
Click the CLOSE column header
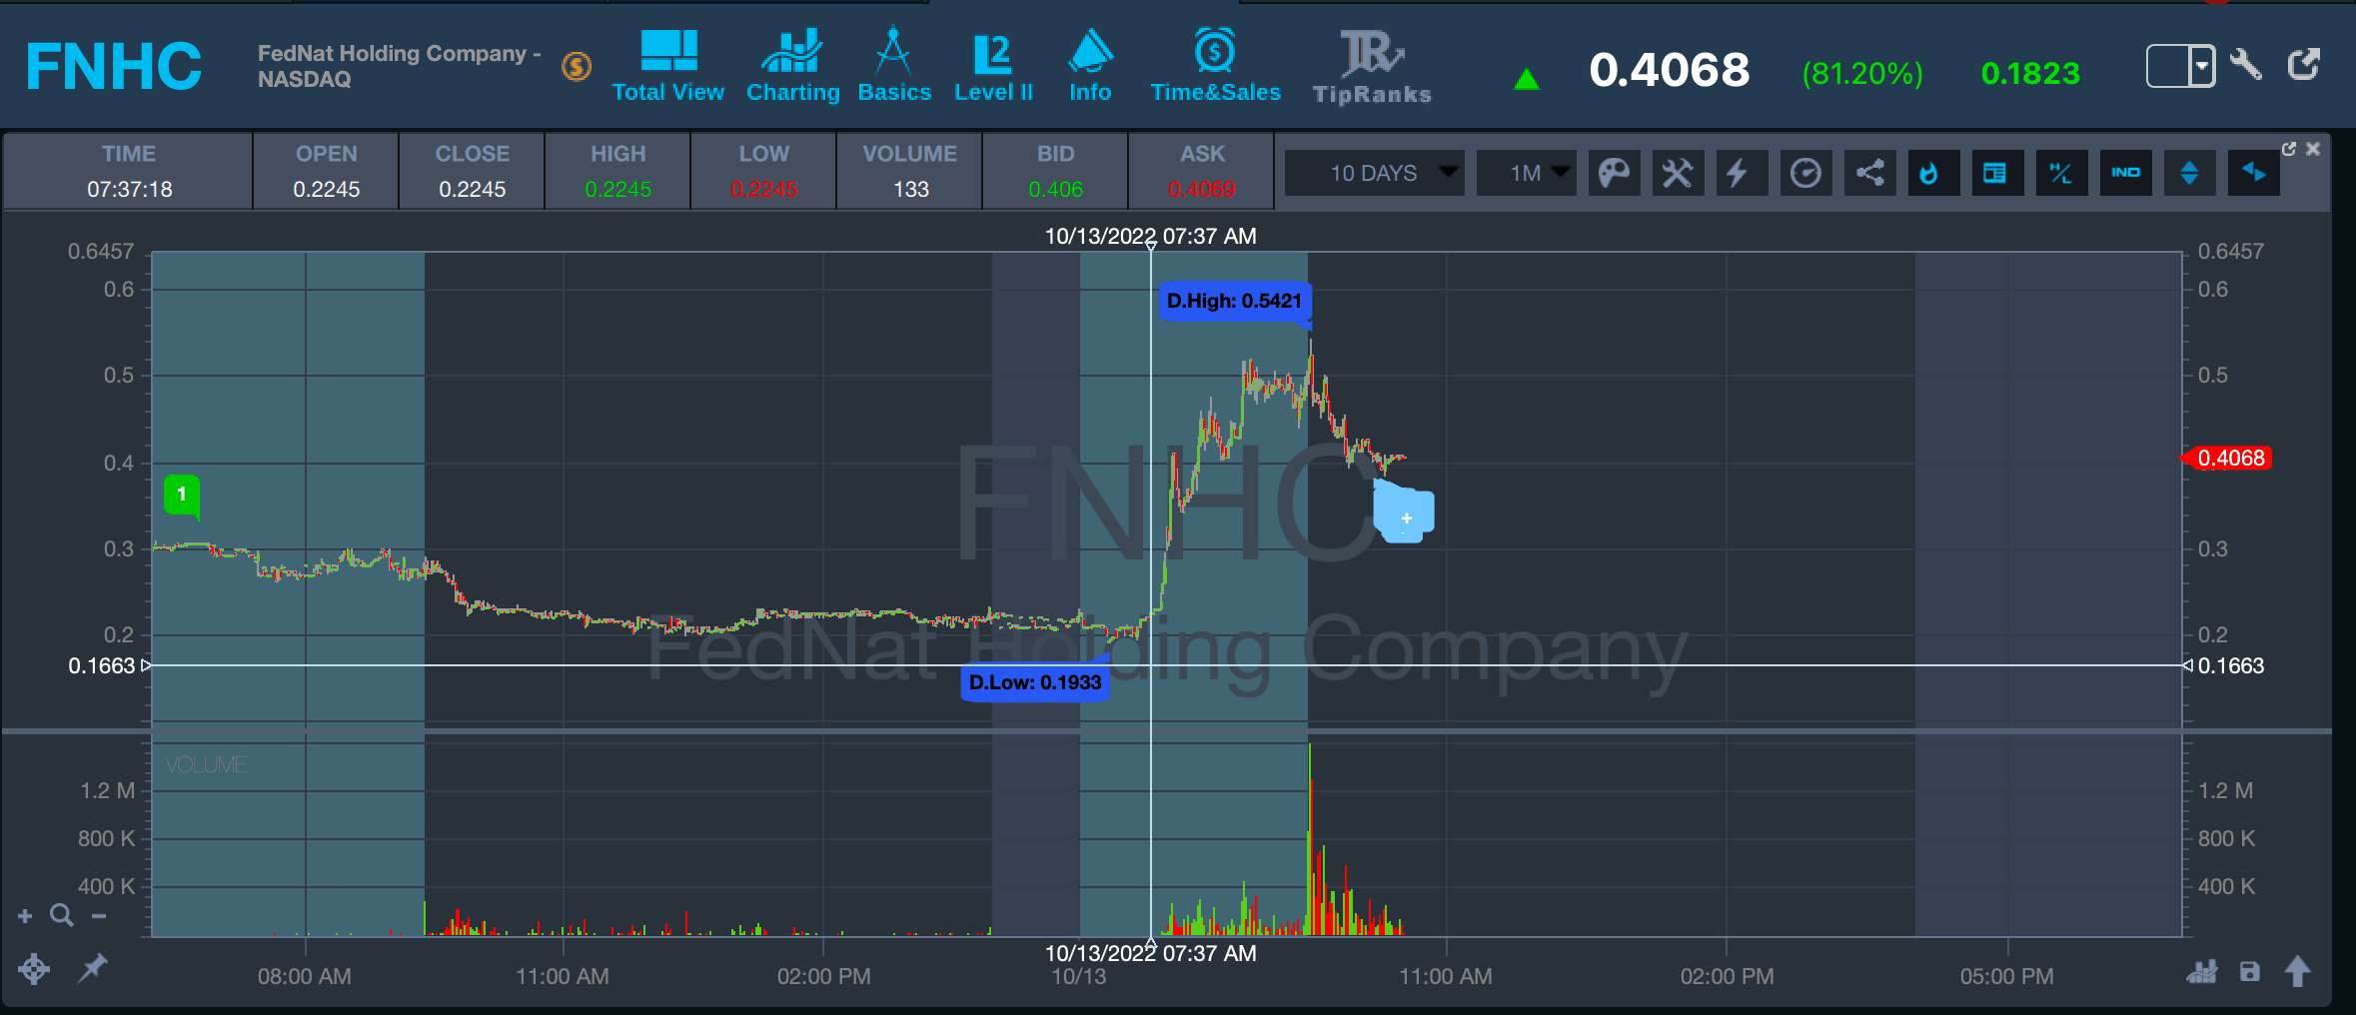[x=473, y=154]
